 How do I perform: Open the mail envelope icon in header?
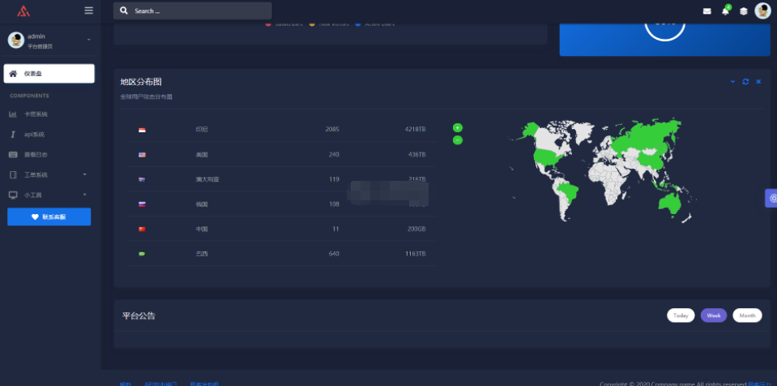pyautogui.click(x=707, y=11)
